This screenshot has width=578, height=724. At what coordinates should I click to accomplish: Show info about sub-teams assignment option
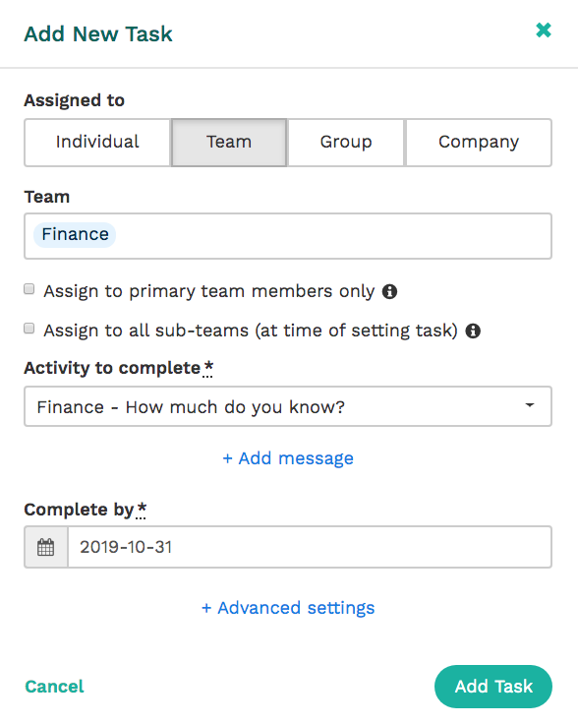click(473, 332)
